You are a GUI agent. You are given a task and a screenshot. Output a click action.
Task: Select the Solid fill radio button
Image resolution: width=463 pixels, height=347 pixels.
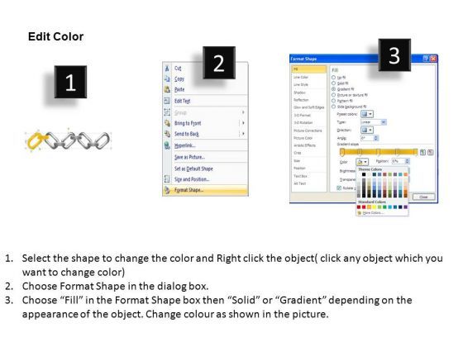point(334,83)
